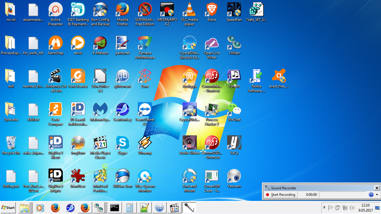The height and width of the screenshot is (214, 381).
Task: Select Media Player Classic desktop icon
Action: pos(100,147)
